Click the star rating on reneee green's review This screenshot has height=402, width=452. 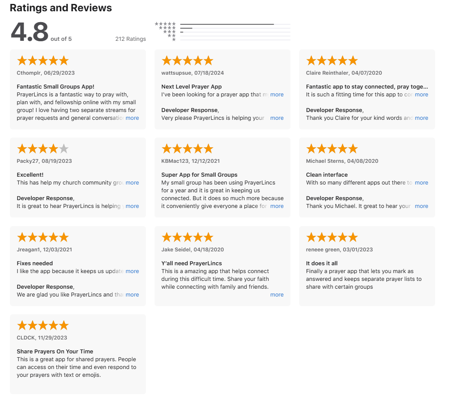point(332,237)
